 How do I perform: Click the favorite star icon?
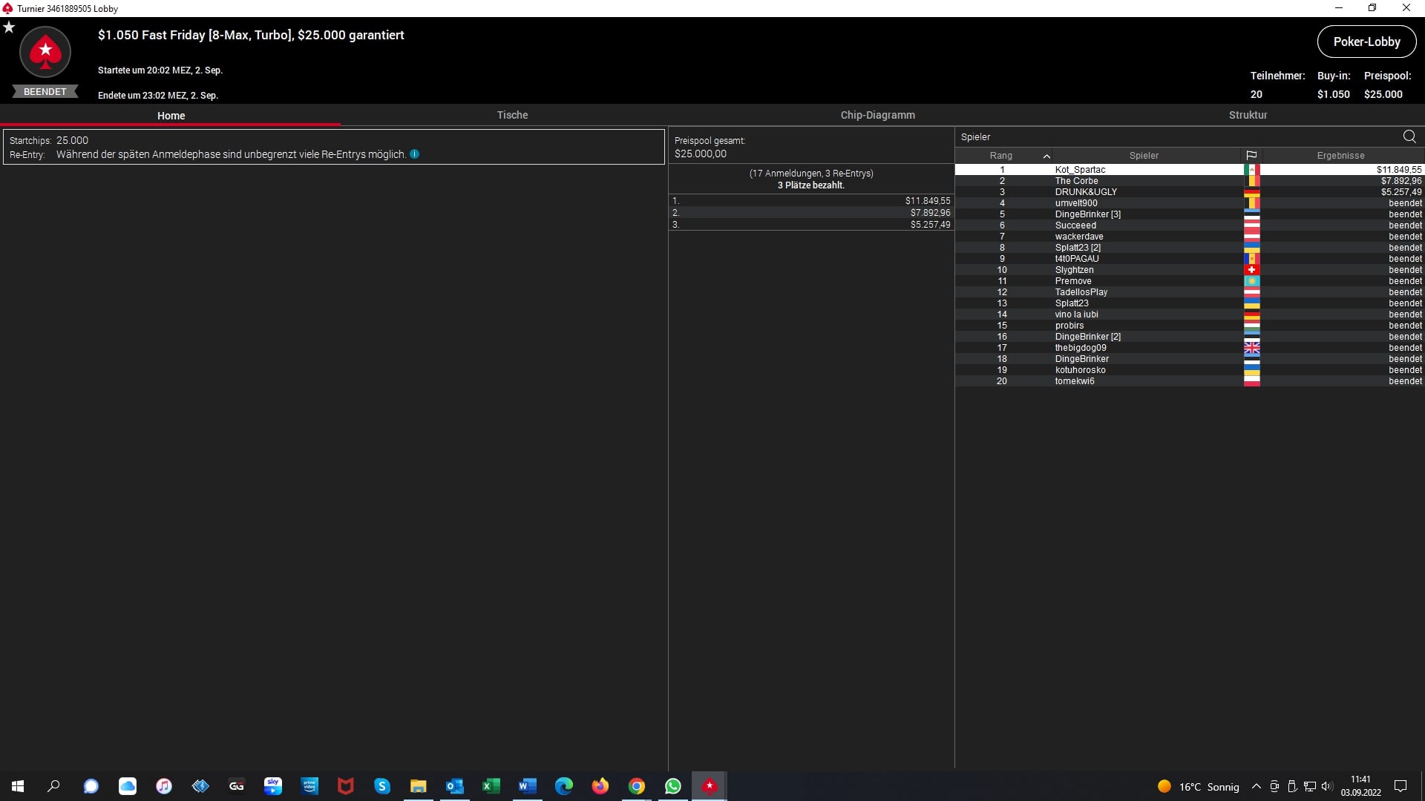(x=9, y=27)
